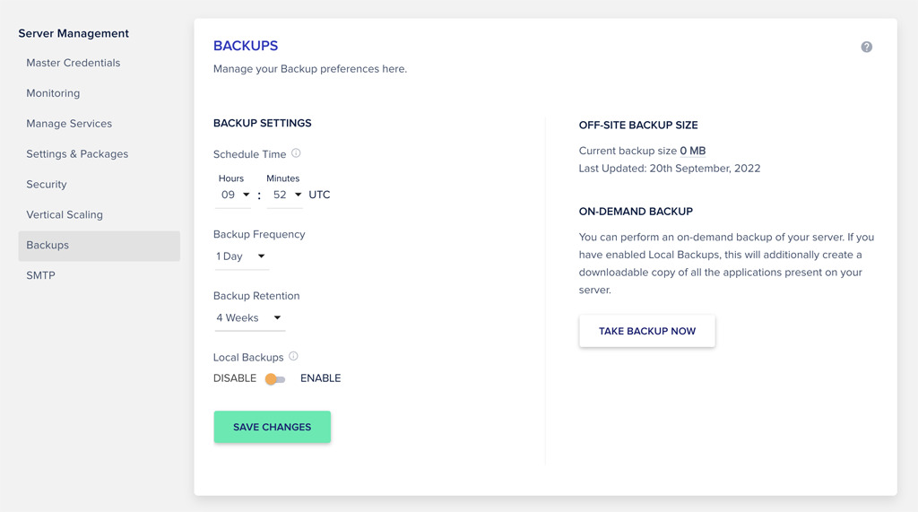The image size is (918, 512).
Task: Click the ENABLE label for Local Backups
Action: [320, 378]
